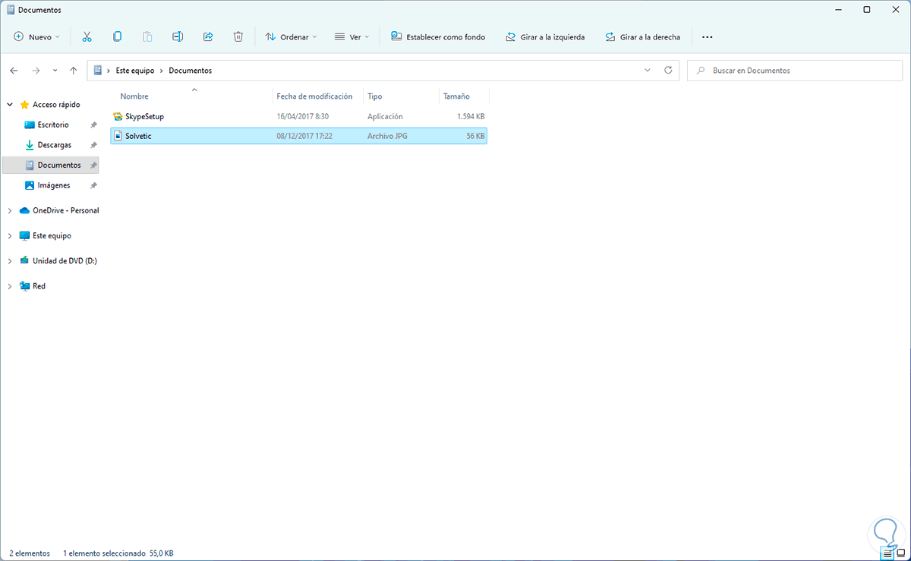Click the pin icon next to Documentos
Screen dimensions: 911x561
[x=93, y=165]
